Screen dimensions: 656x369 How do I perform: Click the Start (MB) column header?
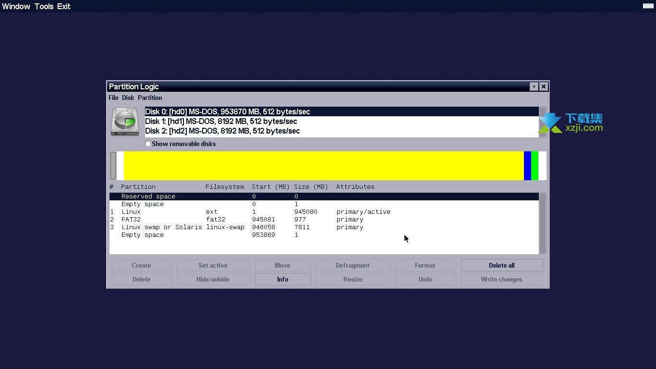tap(271, 187)
